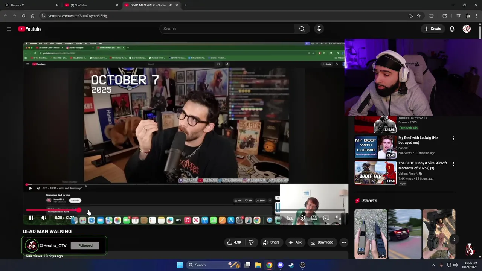Open the YouTube hamburger guide menu

(9, 29)
